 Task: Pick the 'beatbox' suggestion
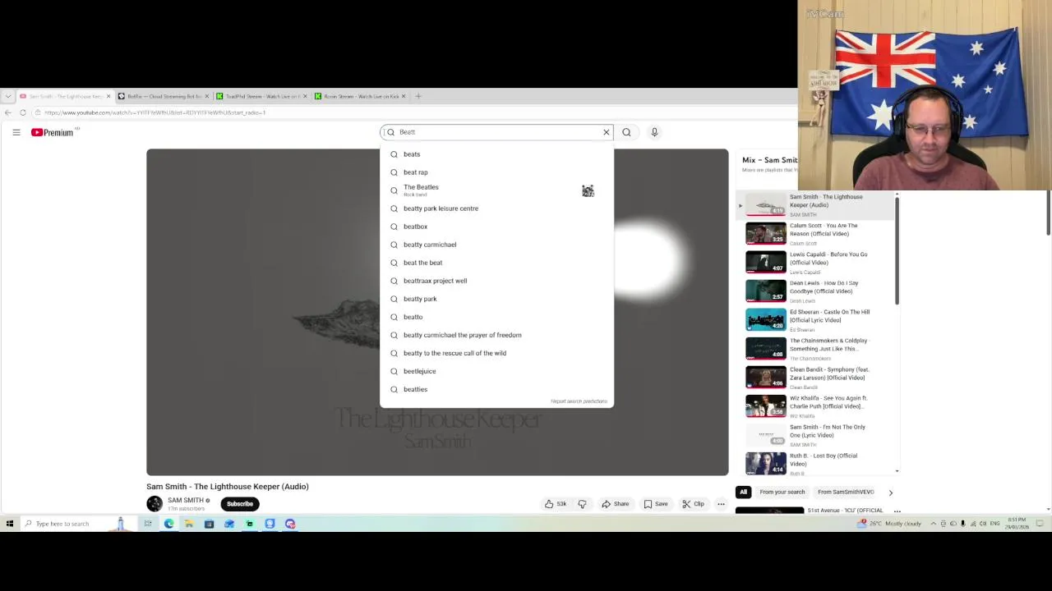click(x=496, y=227)
